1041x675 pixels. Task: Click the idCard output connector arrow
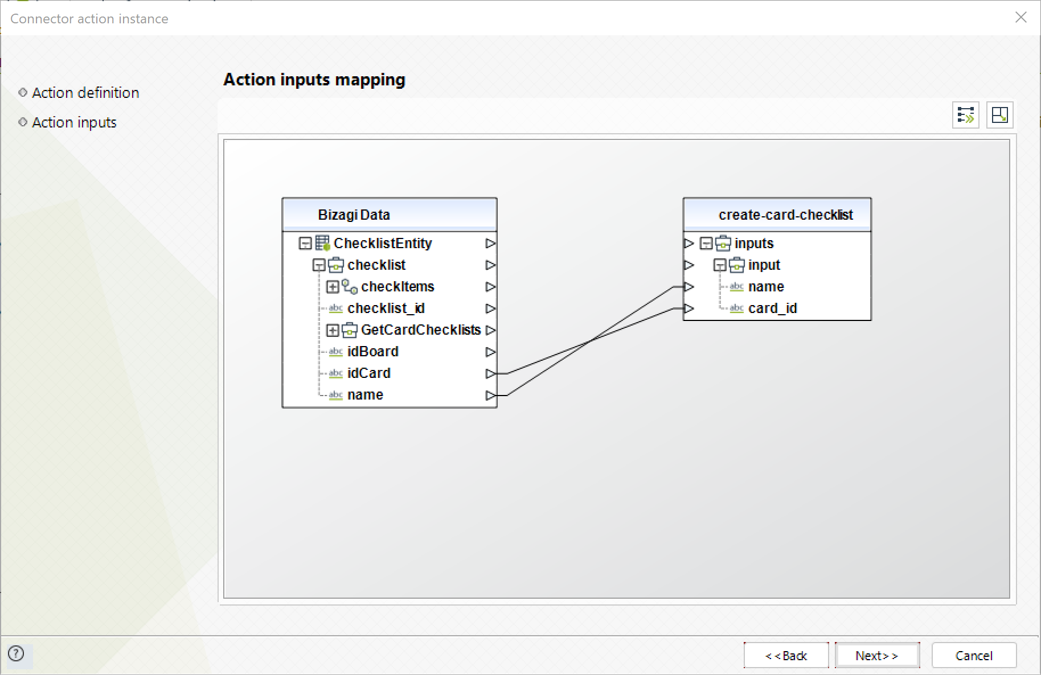[490, 373]
